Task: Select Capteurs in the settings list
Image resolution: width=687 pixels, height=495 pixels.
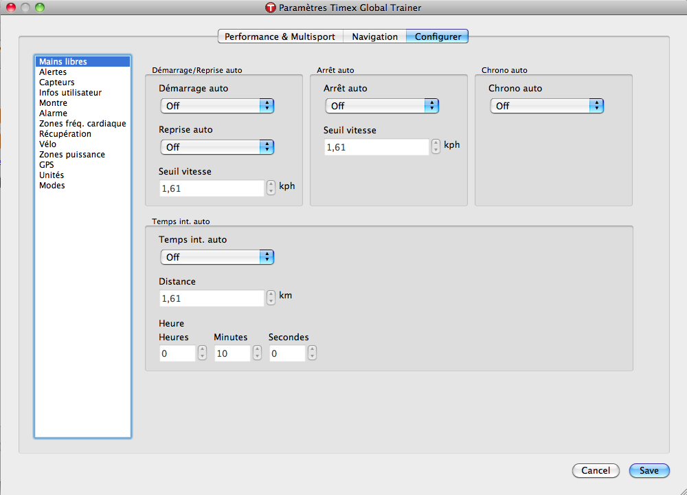Action: [x=57, y=82]
